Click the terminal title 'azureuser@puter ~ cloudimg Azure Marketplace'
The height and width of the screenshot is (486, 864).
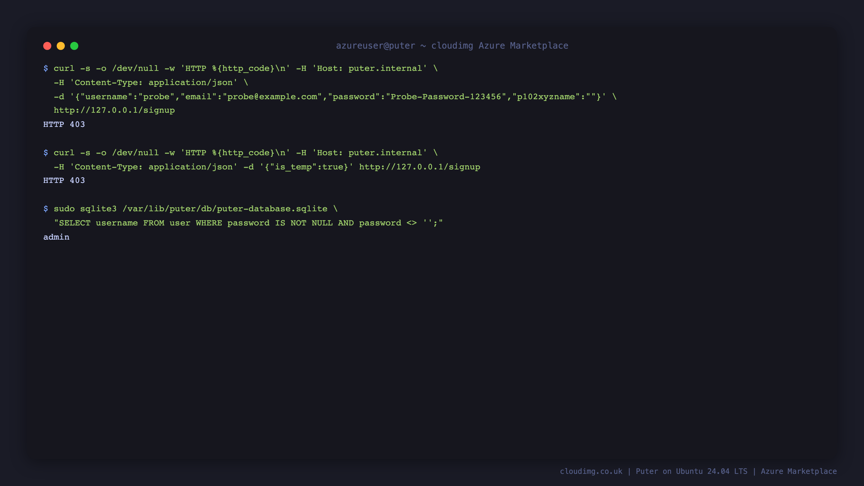[x=452, y=46]
